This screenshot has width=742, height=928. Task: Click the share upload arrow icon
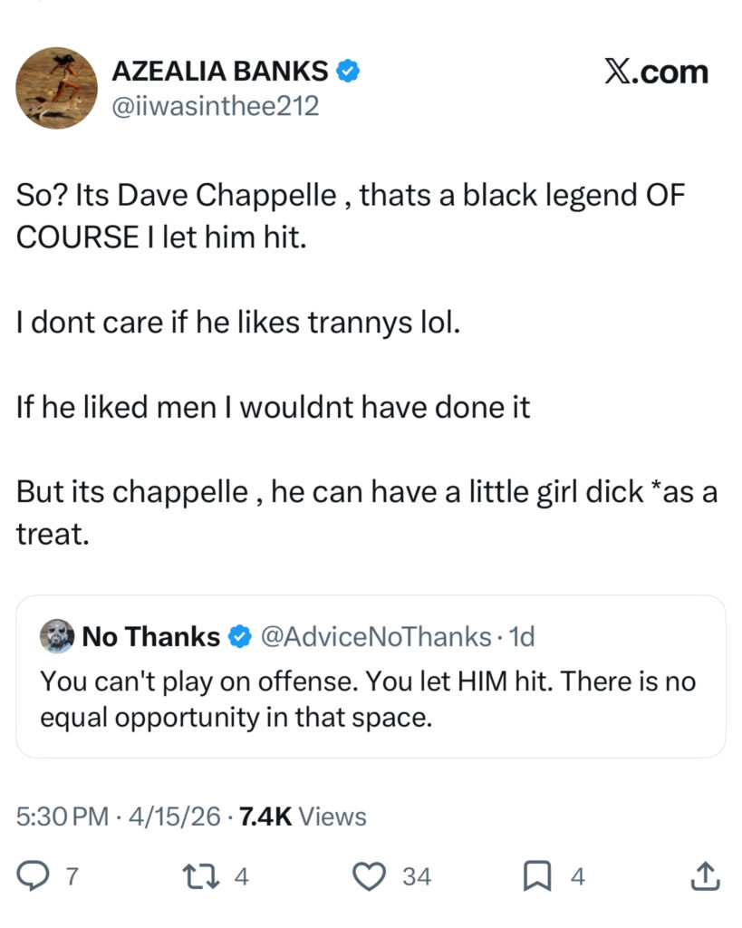coord(705,875)
